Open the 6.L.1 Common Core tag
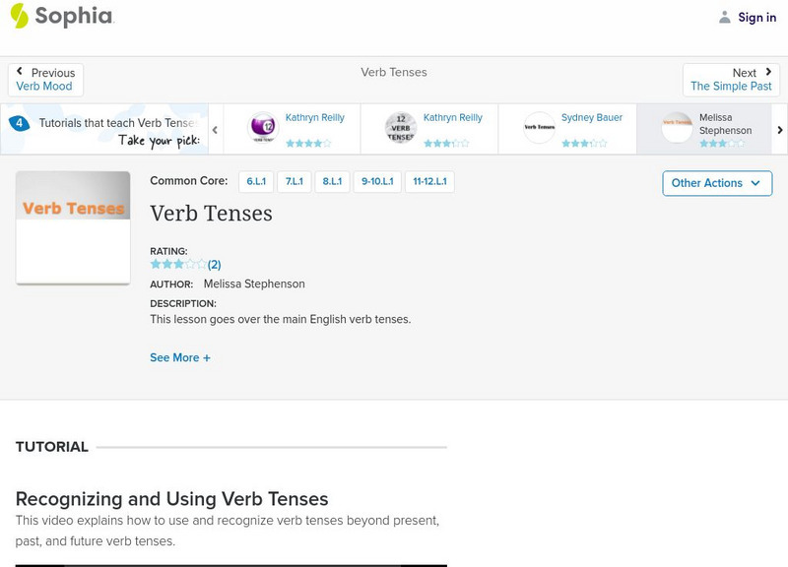The width and height of the screenshot is (788, 567). (x=255, y=182)
